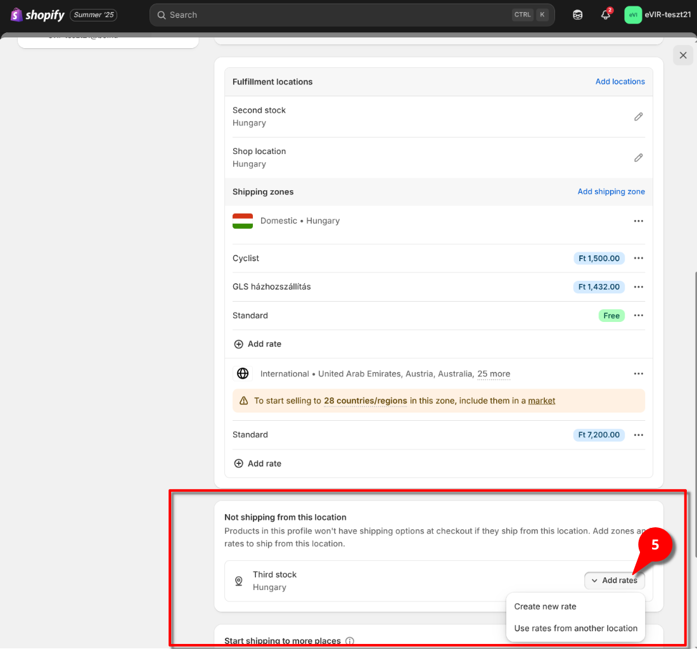697x649 pixels.
Task: Click the 'Add locations' link
Action: pos(620,82)
